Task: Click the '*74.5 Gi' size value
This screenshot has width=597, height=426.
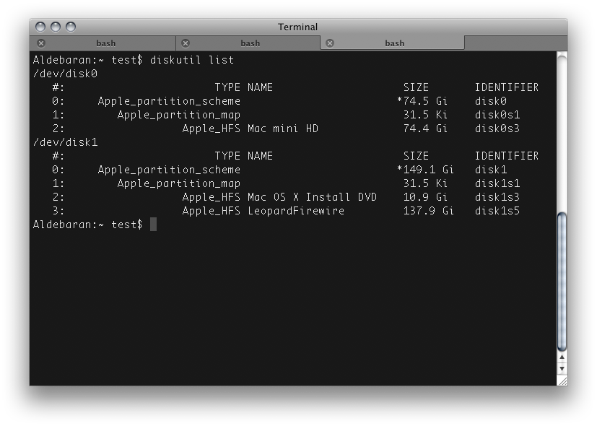Action: pos(422,101)
